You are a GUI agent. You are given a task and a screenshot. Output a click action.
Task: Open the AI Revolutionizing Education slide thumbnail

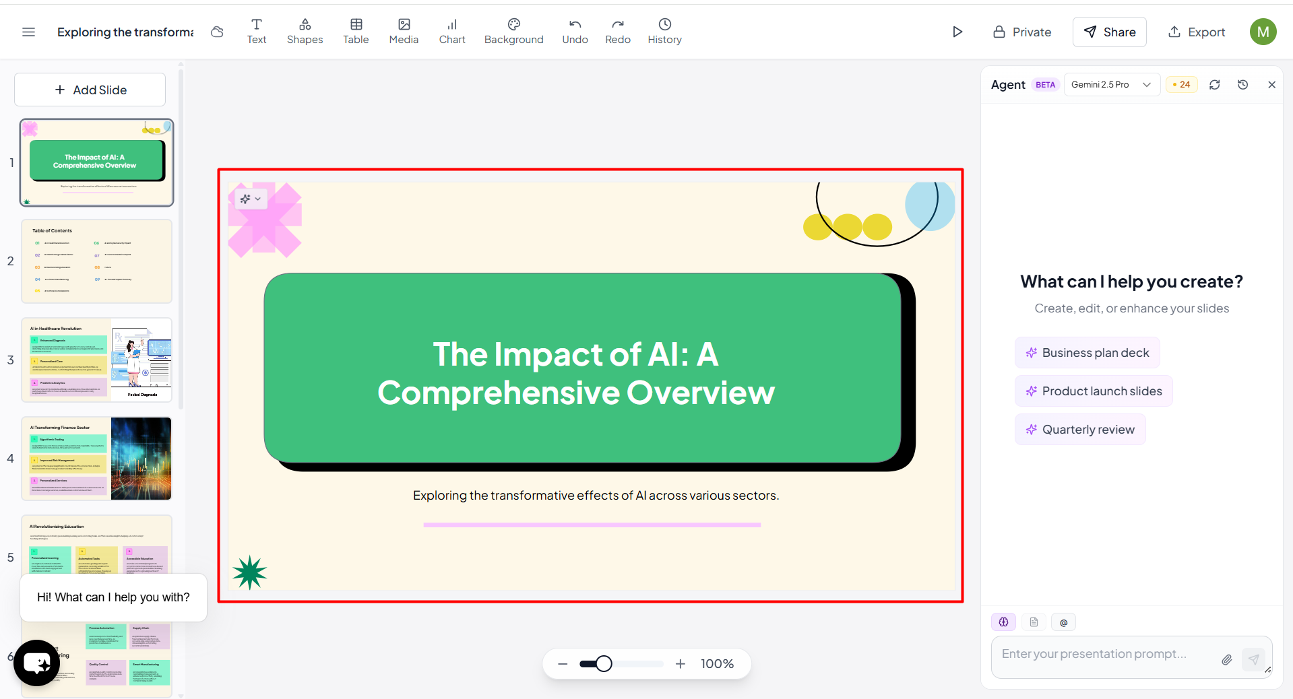click(x=96, y=544)
